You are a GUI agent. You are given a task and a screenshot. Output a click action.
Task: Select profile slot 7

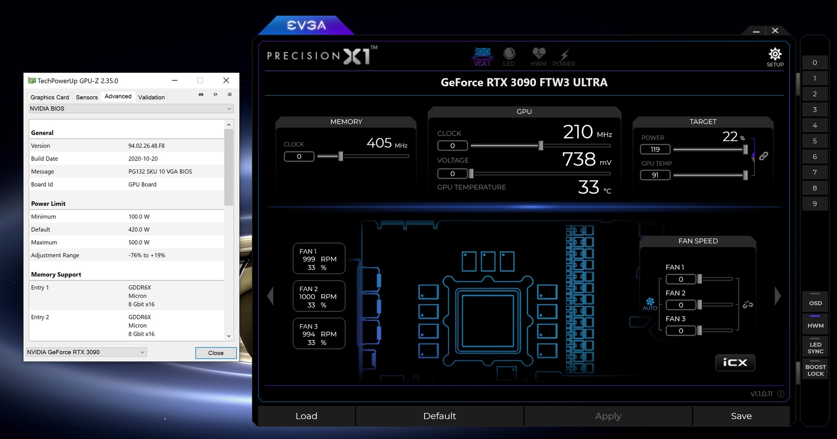click(x=815, y=173)
